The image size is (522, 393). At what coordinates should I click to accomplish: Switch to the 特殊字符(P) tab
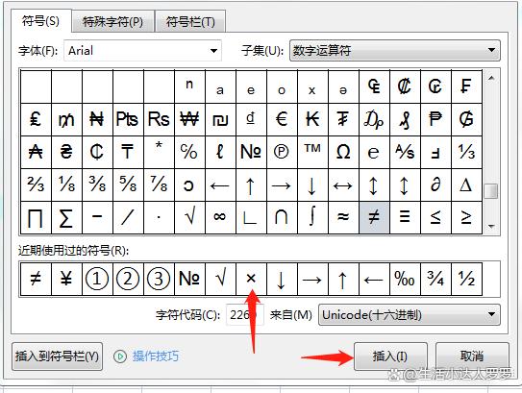(112, 22)
